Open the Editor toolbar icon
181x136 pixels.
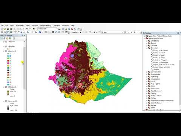[59, 29]
